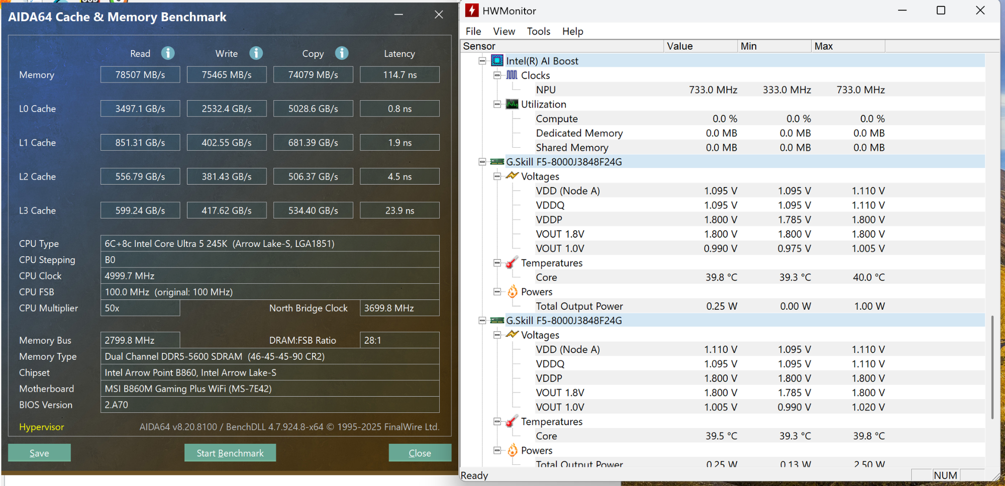Collapse the first G.Skill Voltages section
The height and width of the screenshot is (486, 1005).
497,176
